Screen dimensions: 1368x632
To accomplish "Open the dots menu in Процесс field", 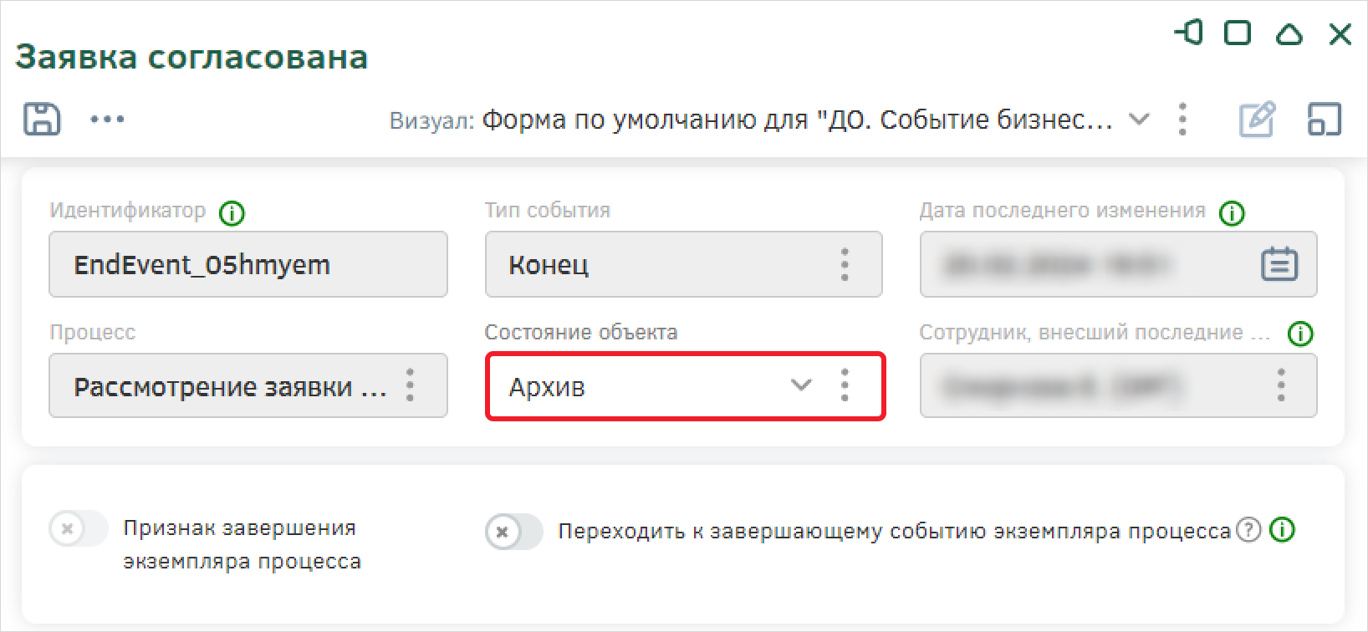I will click(x=410, y=385).
